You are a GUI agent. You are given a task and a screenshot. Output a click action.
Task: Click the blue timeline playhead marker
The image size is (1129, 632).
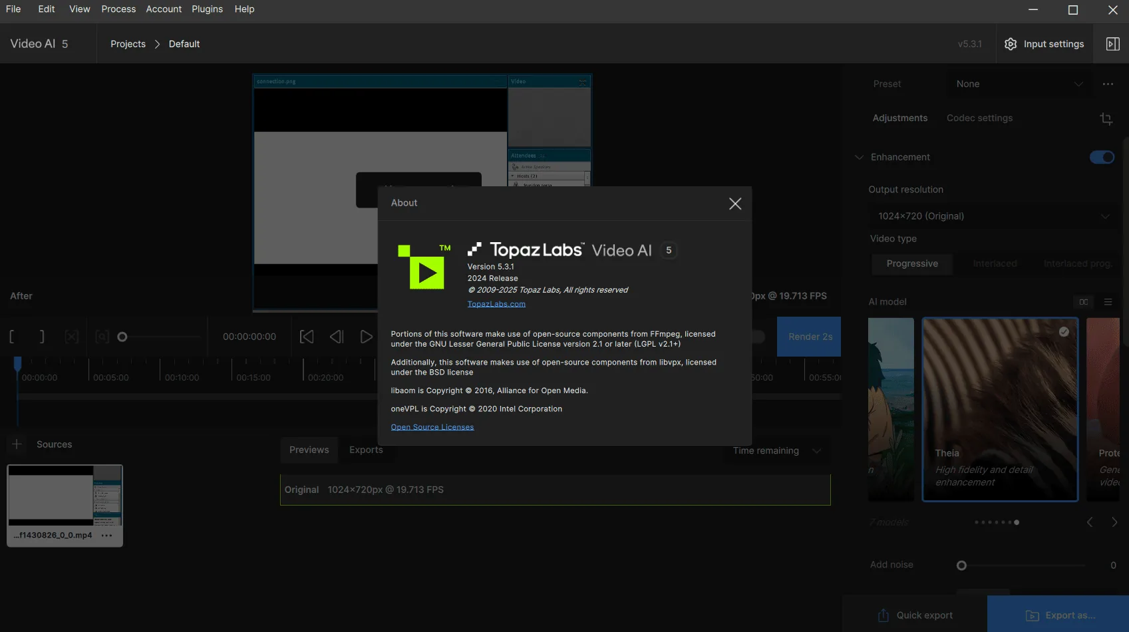[18, 363]
